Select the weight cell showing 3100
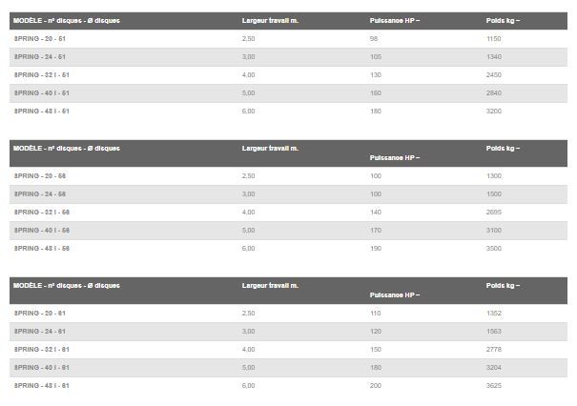This screenshot has height=406, width=577. (x=493, y=230)
